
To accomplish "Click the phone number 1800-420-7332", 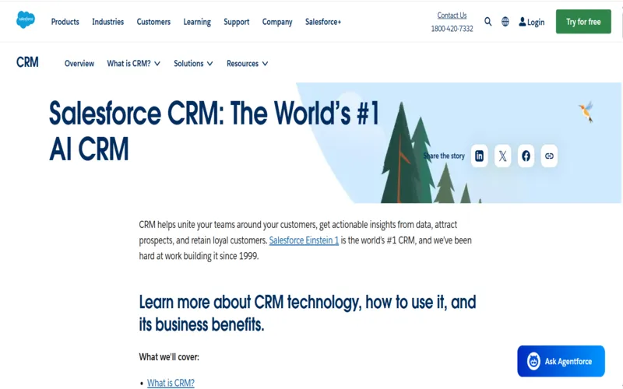I will point(452,29).
